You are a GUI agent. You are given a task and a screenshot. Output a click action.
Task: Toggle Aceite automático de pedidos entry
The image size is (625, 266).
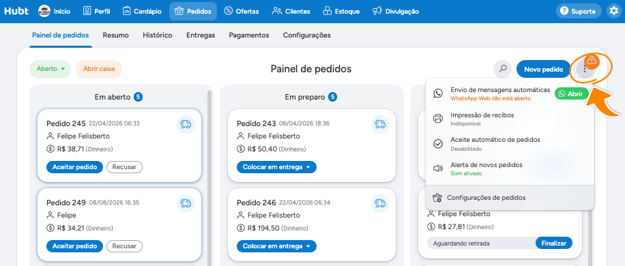(510, 144)
